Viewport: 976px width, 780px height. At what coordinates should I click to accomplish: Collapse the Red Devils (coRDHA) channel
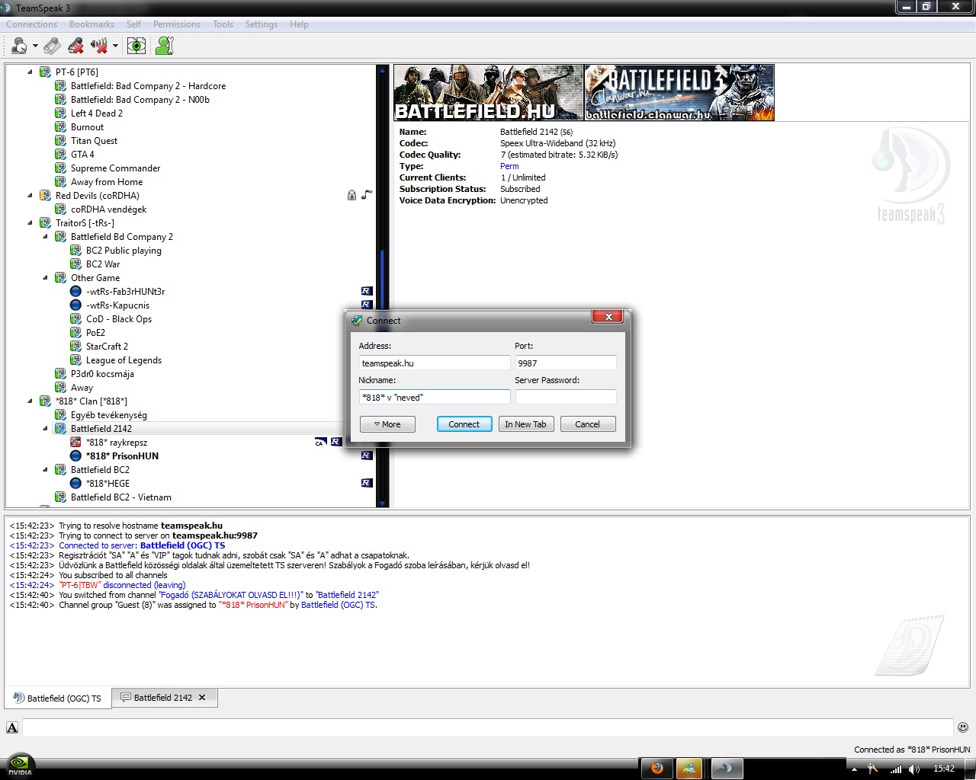coord(30,196)
